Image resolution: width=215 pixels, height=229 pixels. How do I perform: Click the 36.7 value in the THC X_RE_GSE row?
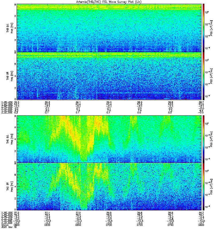201,213
